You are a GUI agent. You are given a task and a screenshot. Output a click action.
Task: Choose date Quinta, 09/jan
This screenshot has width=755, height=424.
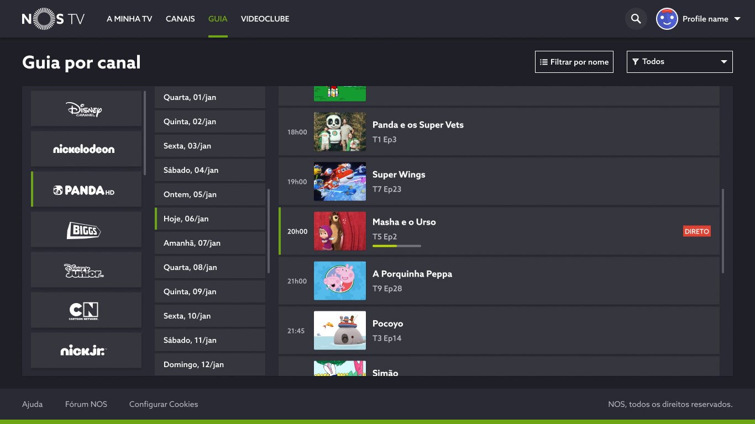[x=210, y=291]
